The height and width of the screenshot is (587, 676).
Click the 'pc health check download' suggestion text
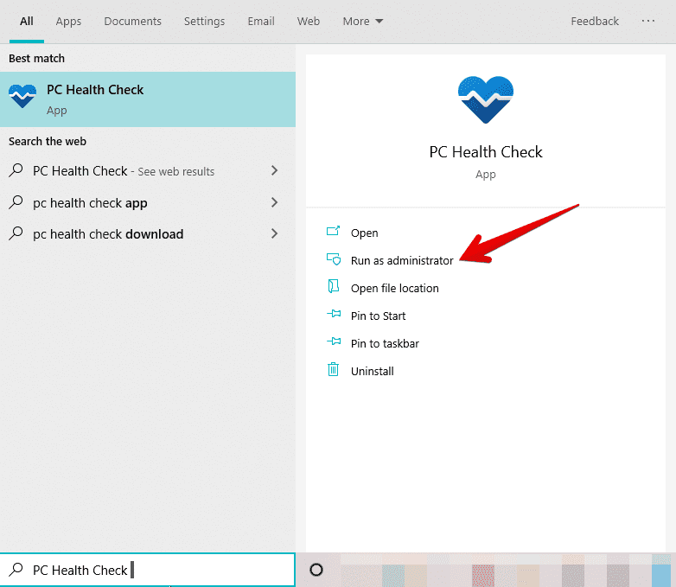[x=108, y=233]
